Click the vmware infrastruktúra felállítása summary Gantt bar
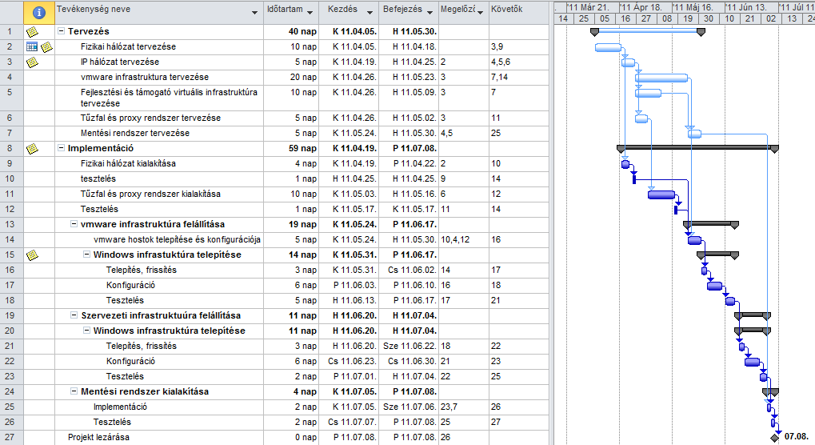Viewport: 815px width, 445px height. [711, 225]
